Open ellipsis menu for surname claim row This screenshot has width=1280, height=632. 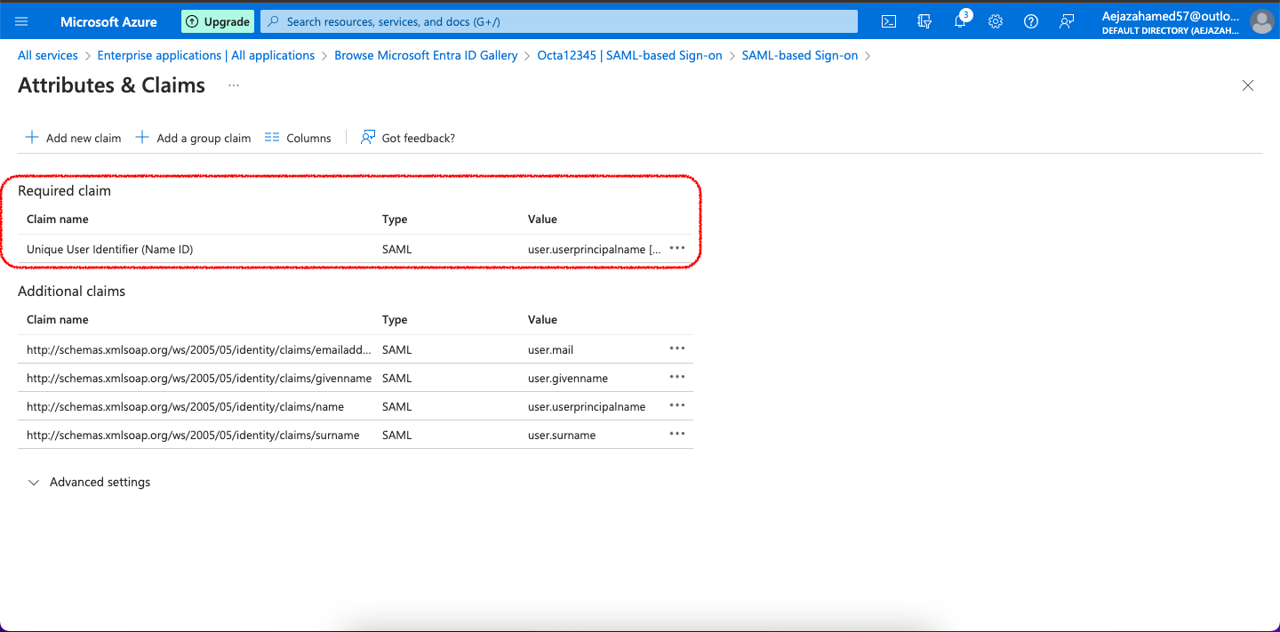click(x=677, y=434)
